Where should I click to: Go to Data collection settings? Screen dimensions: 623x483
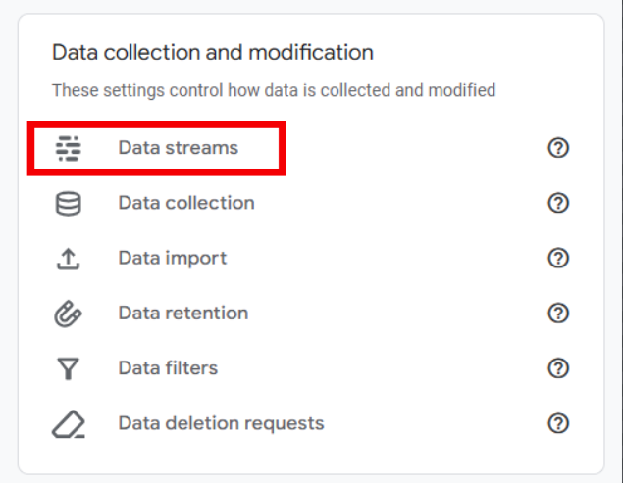click(186, 203)
